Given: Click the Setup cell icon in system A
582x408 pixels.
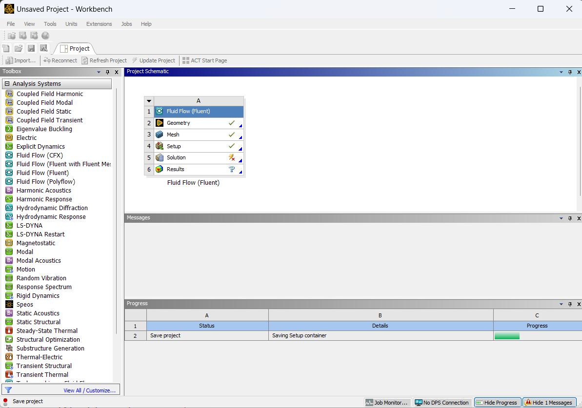Looking at the screenshot, I should pyautogui.click(x=160, y=146).
